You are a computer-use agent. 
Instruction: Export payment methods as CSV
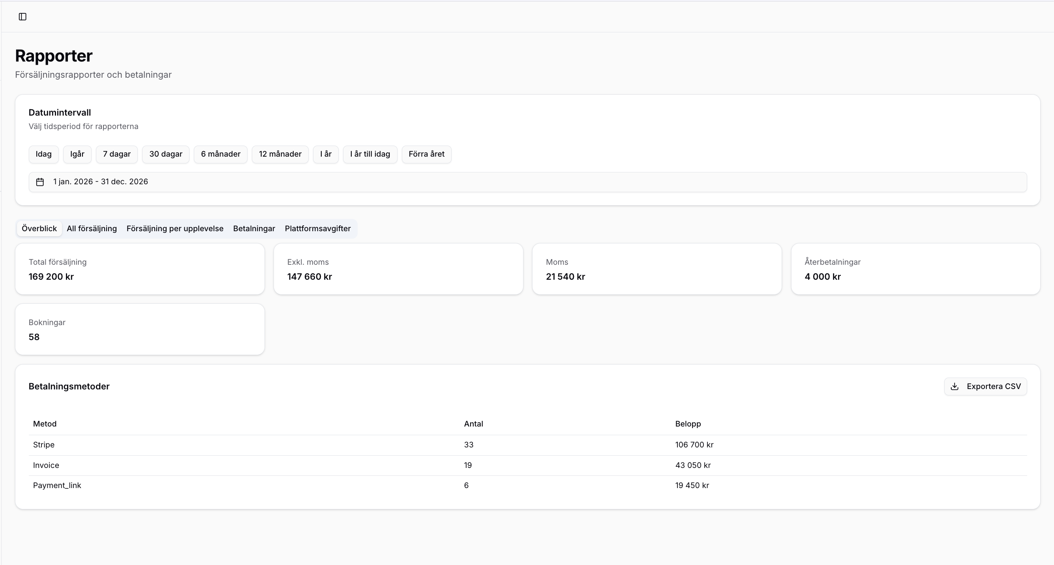click(x=985, y=386)
